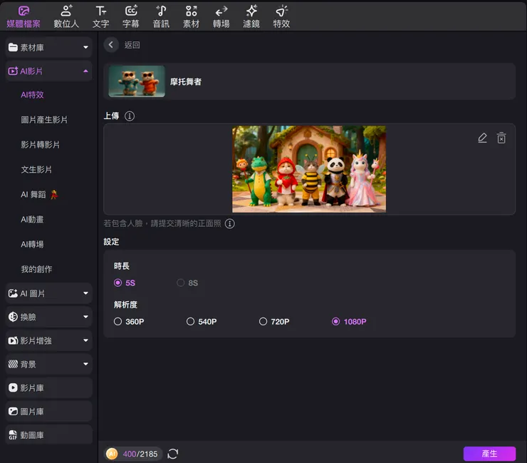The image size is (527, 463).
Task: Open the 轉場 transitions tab
Action: pyautogui.click(x=221, y=17)
